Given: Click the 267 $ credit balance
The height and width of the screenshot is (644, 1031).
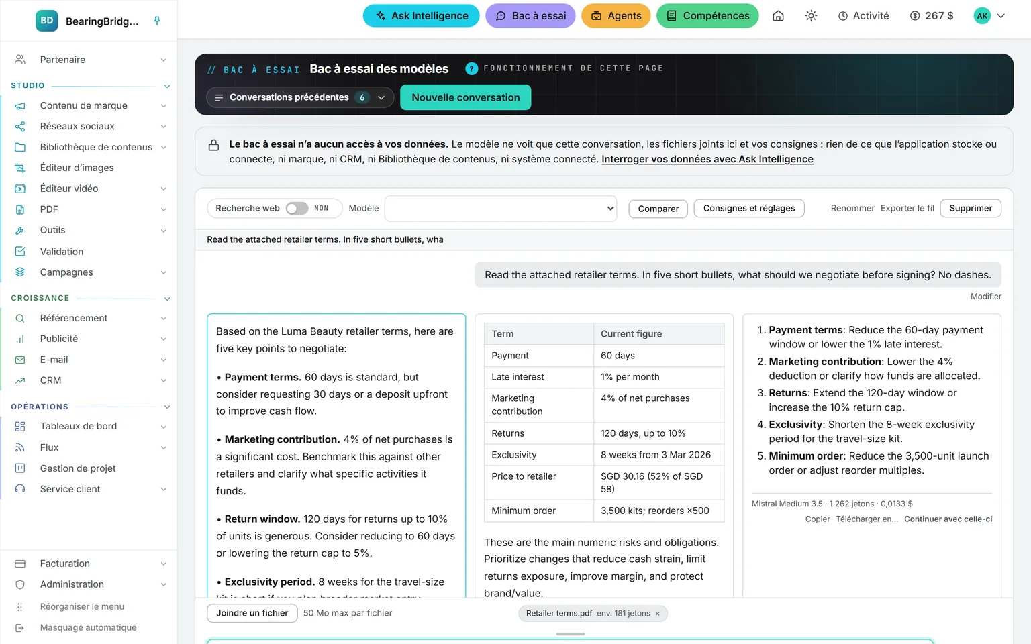Looking at the screenshot, I should click(x=932, y=16).
